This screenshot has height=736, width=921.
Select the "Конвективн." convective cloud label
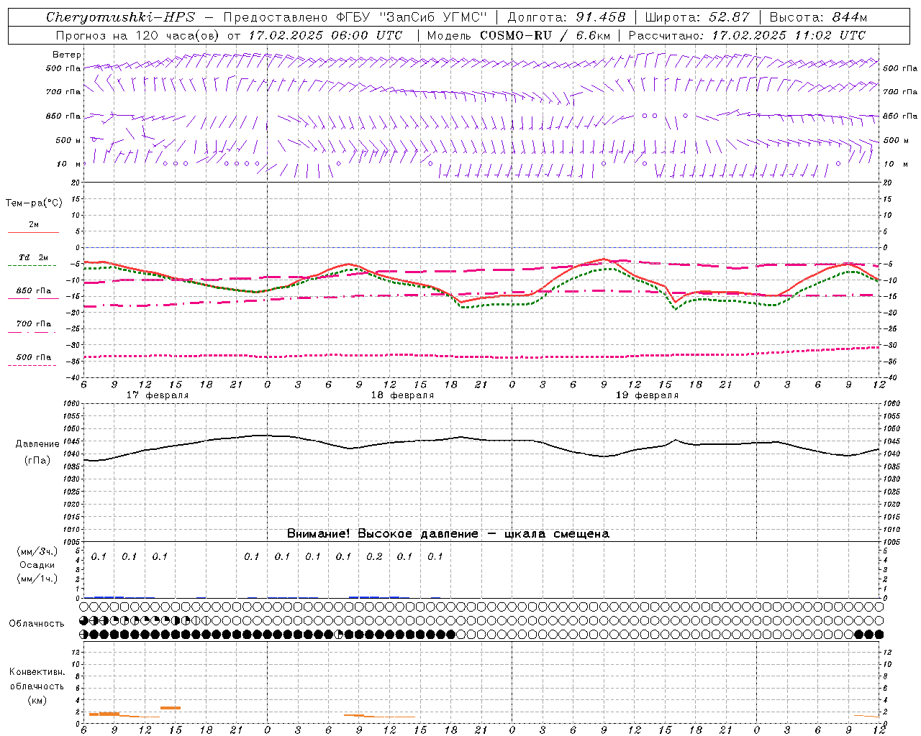[37, 672]
